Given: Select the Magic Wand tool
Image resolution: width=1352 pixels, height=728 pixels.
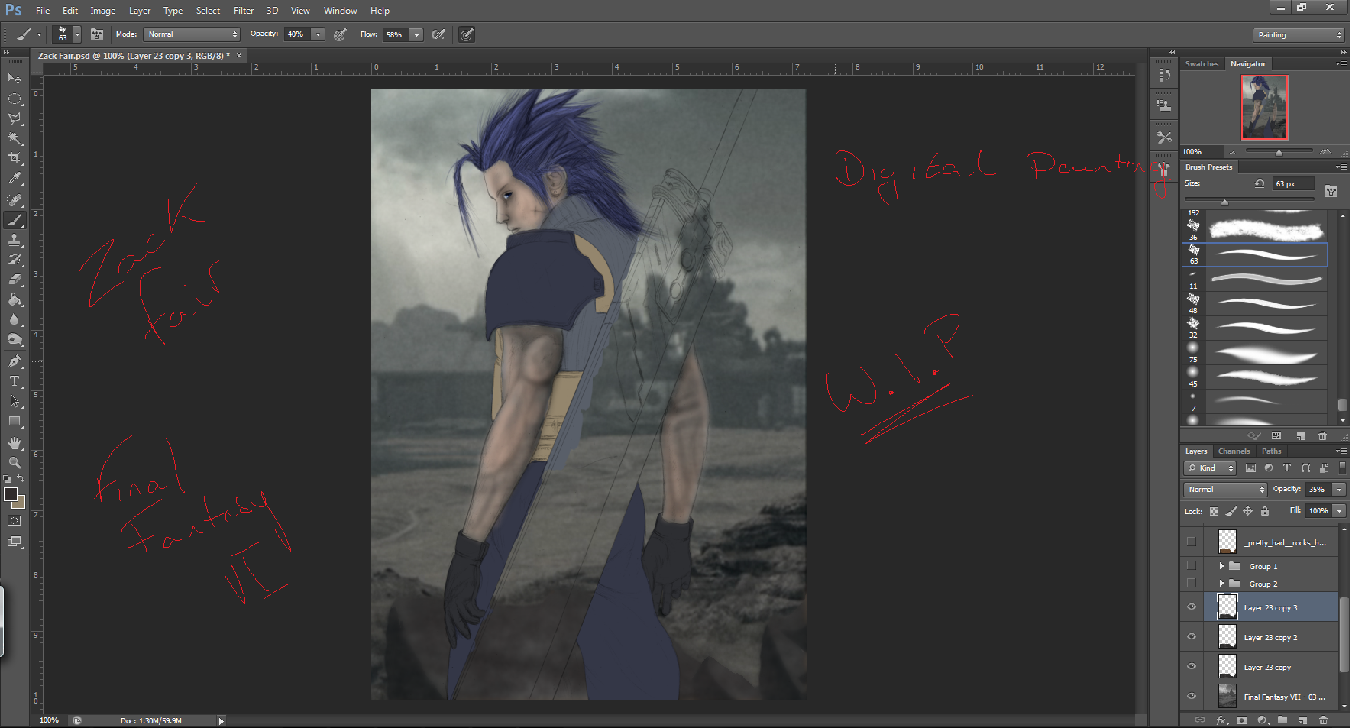Looking at the screenshot, I should point(15,138).
